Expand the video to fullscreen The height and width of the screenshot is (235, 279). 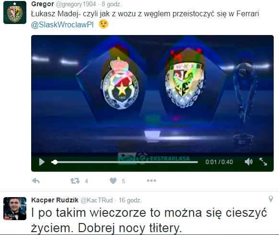tap(263, 162)
